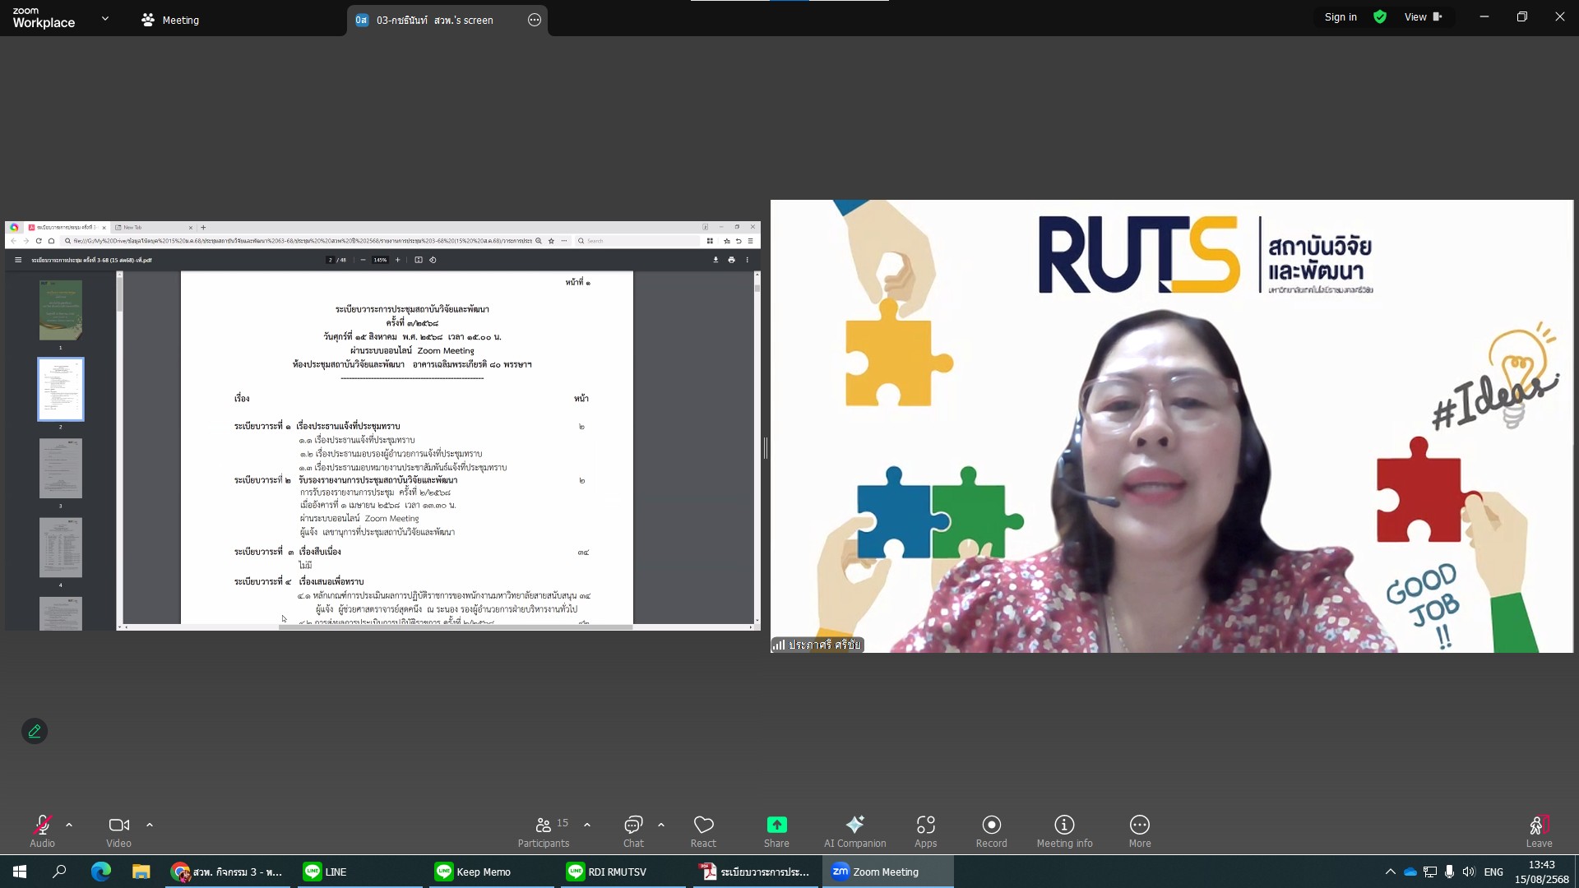Click the ENG language indicator
This screenshot has height=888, width=1579.
pos(1493,872)
